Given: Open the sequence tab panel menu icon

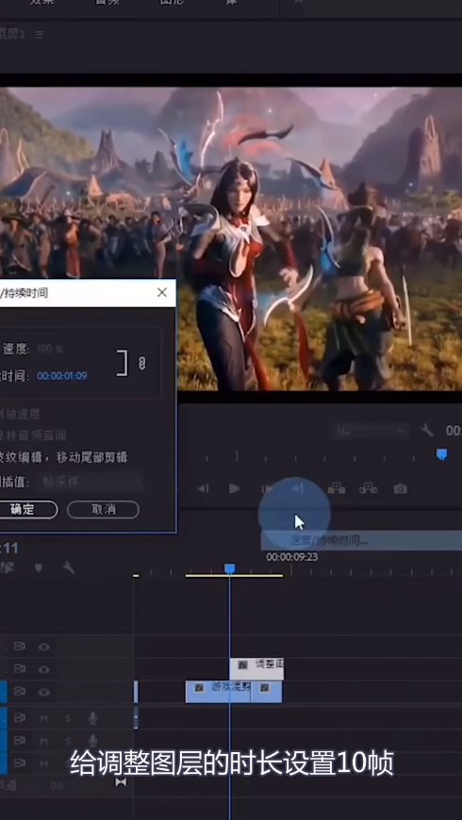Looking at the screenshot, I should coord(39,35).
